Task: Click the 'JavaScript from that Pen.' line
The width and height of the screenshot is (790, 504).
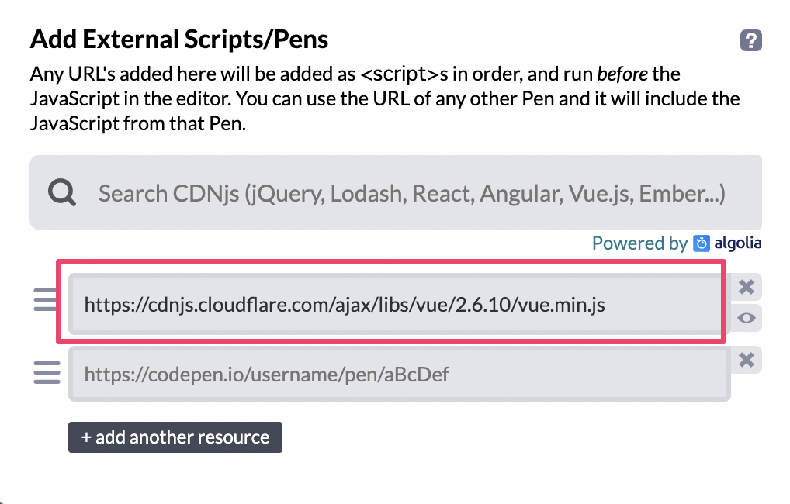Action: (x=137, y=123)
